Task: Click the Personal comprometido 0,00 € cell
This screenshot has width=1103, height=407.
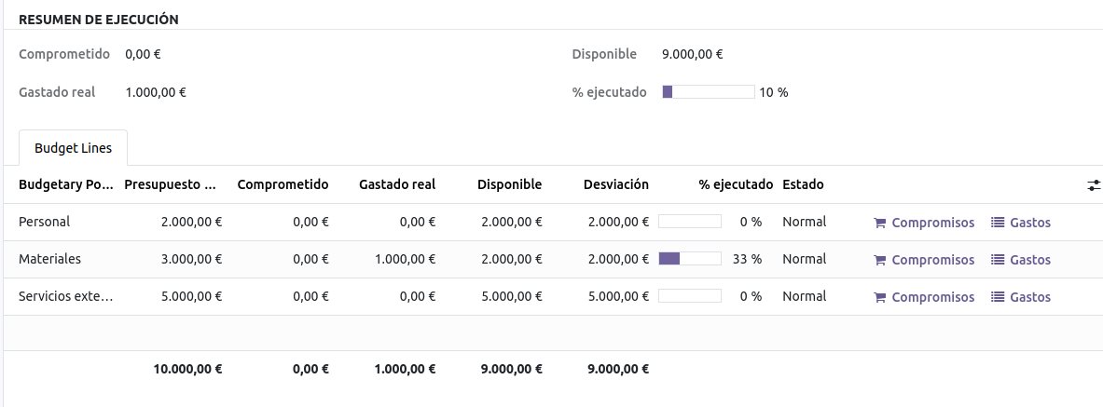Action: click(x=310, y=223)
